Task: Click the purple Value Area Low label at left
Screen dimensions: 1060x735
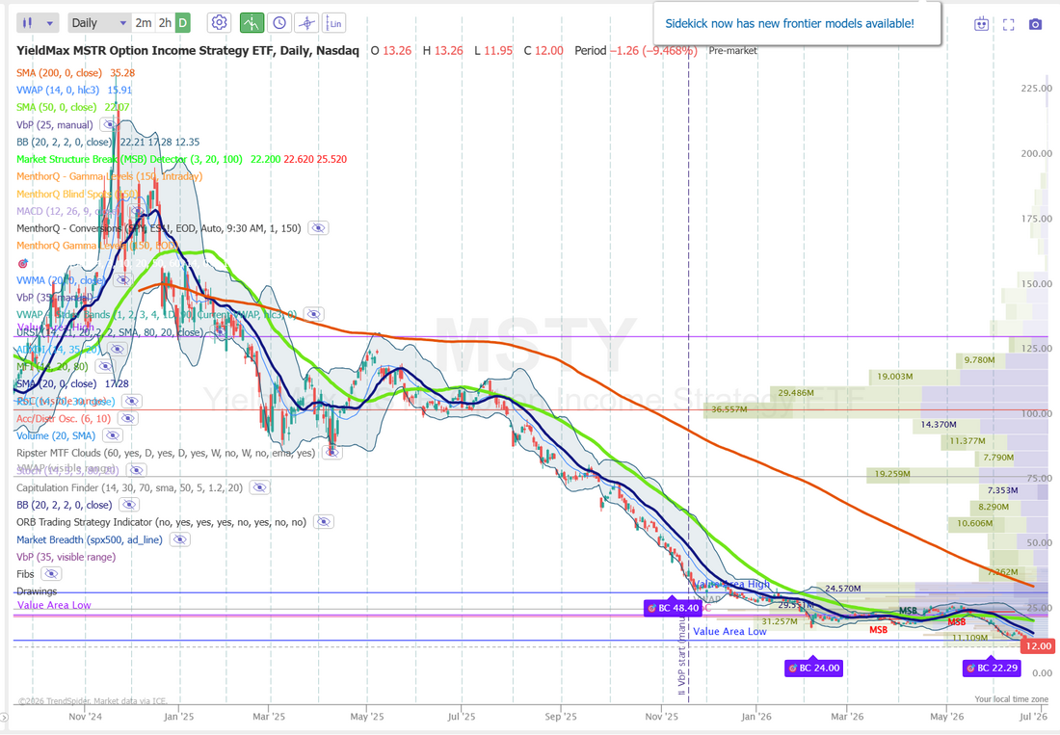Action: (x=54, y=605)
